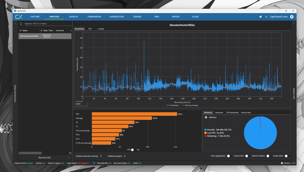Open Statistic parameter settings menu
Viewport: 304px width, 172px height.
[x=101, y=156]
